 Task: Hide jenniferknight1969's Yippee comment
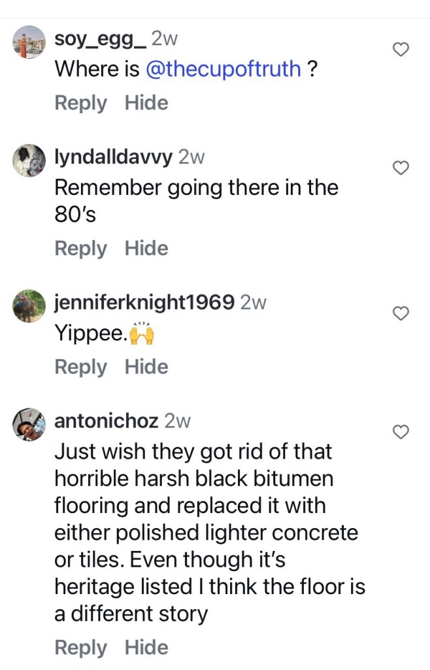pos(146,366)
